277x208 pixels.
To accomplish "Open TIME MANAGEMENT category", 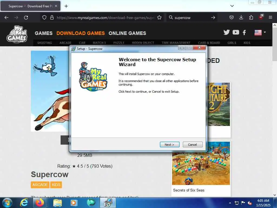I will (x=176, y=43).
